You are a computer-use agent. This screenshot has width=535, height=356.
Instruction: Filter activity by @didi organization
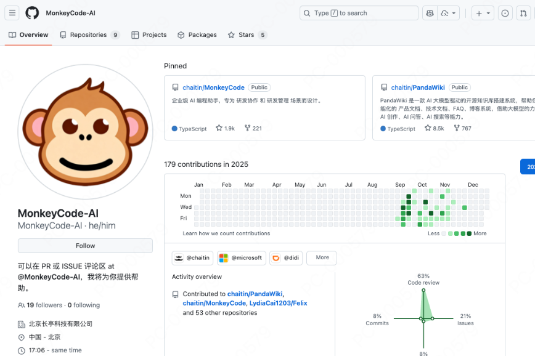(286, 258)
